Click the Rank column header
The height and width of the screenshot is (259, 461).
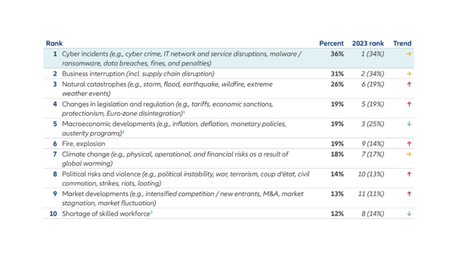pos(54,44)
